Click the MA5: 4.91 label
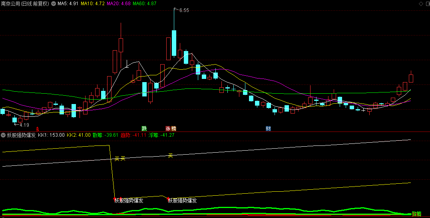This screenshot has width=430, height=218. pos(68,4)
